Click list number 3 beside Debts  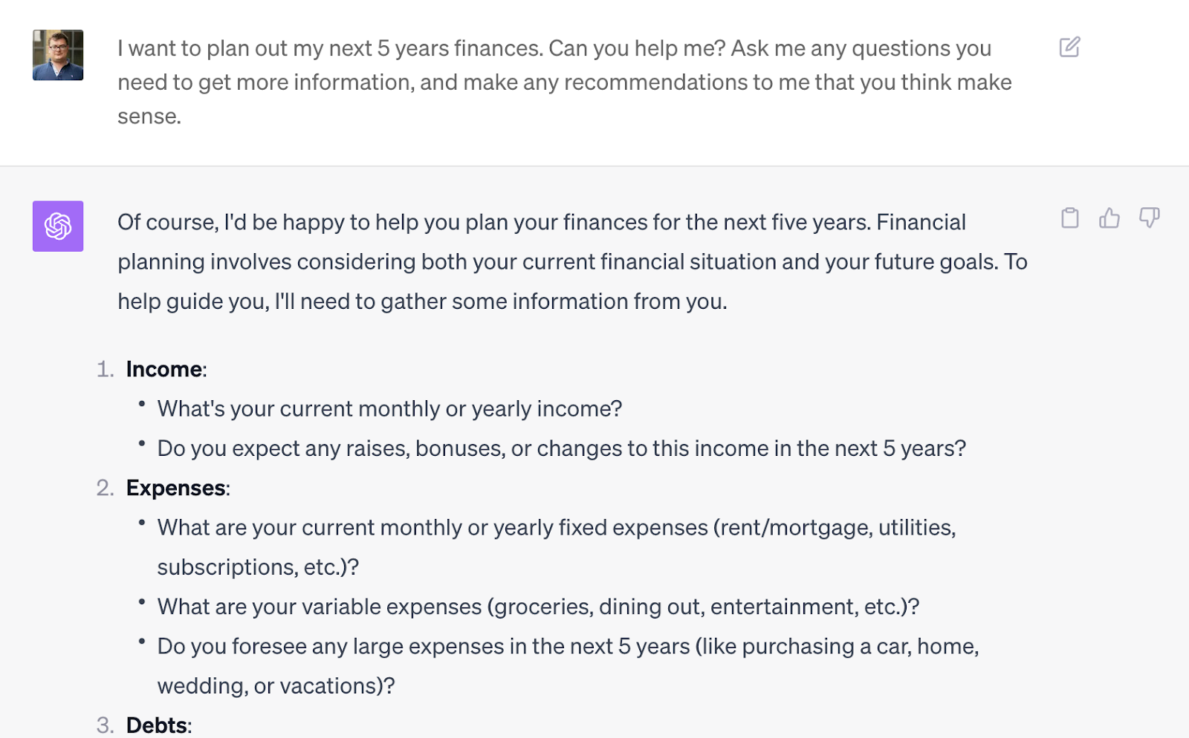click(105, 725)
